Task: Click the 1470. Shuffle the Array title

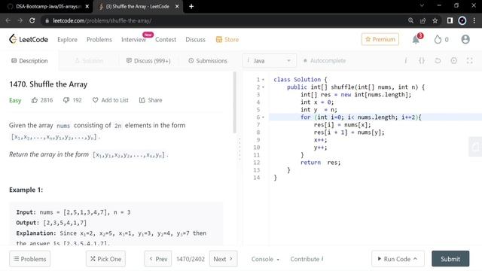Action: point(48,84)
